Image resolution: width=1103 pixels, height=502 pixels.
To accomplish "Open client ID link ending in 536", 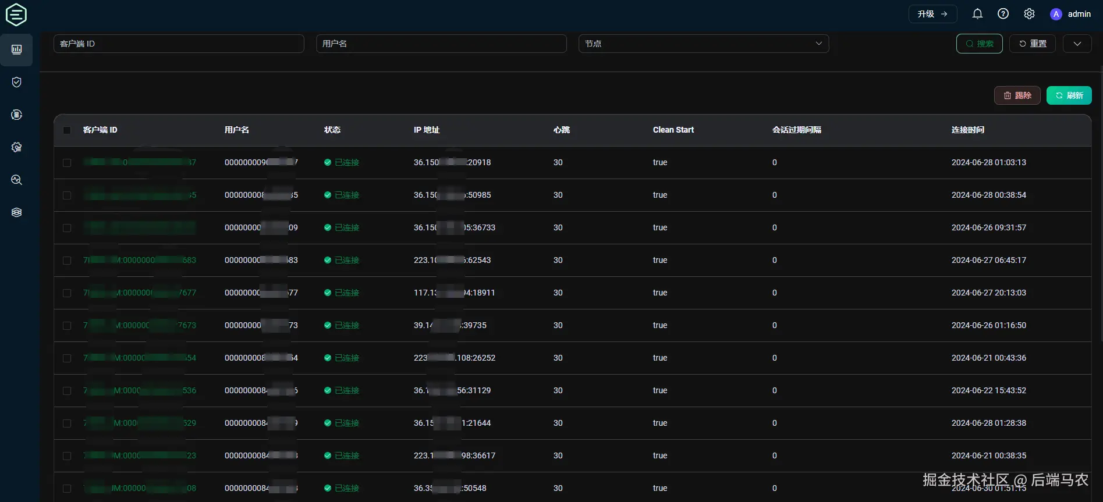I will (140, 390).
